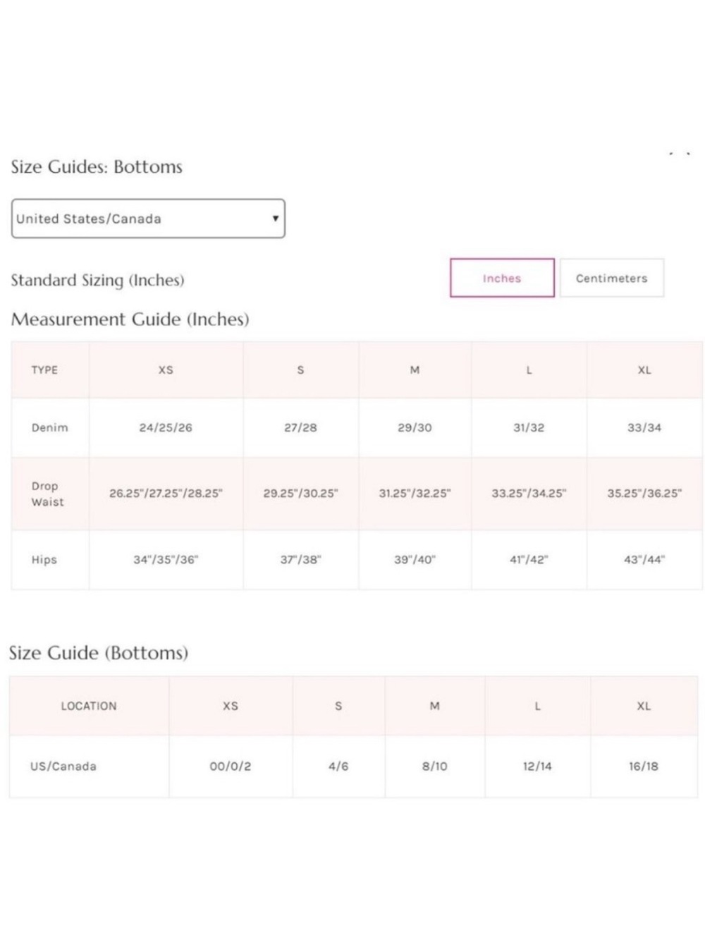Select the 41"/42" hips cell

529,560
